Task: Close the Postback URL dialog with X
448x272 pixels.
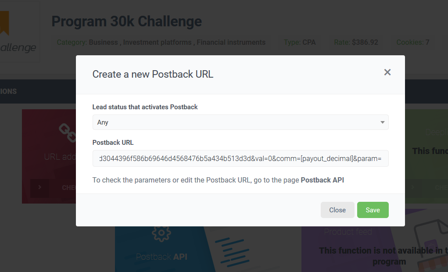Action: (387, 72)
